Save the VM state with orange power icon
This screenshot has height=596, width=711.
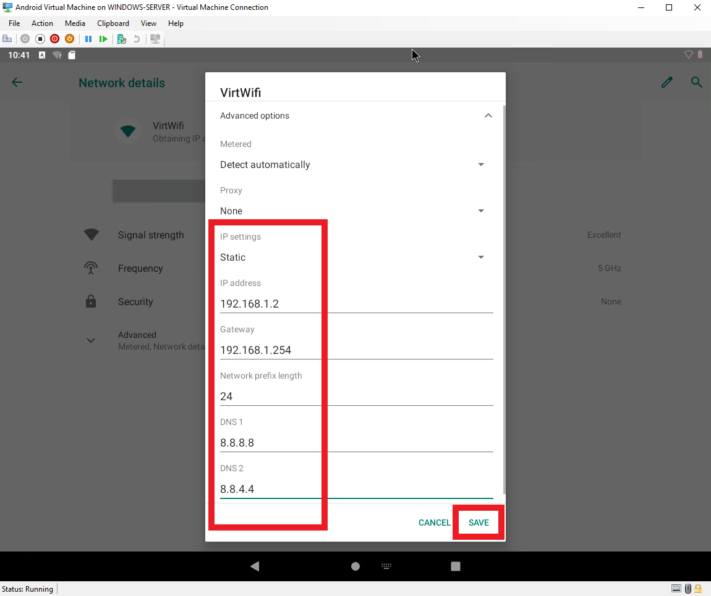(x=69, y=38)
